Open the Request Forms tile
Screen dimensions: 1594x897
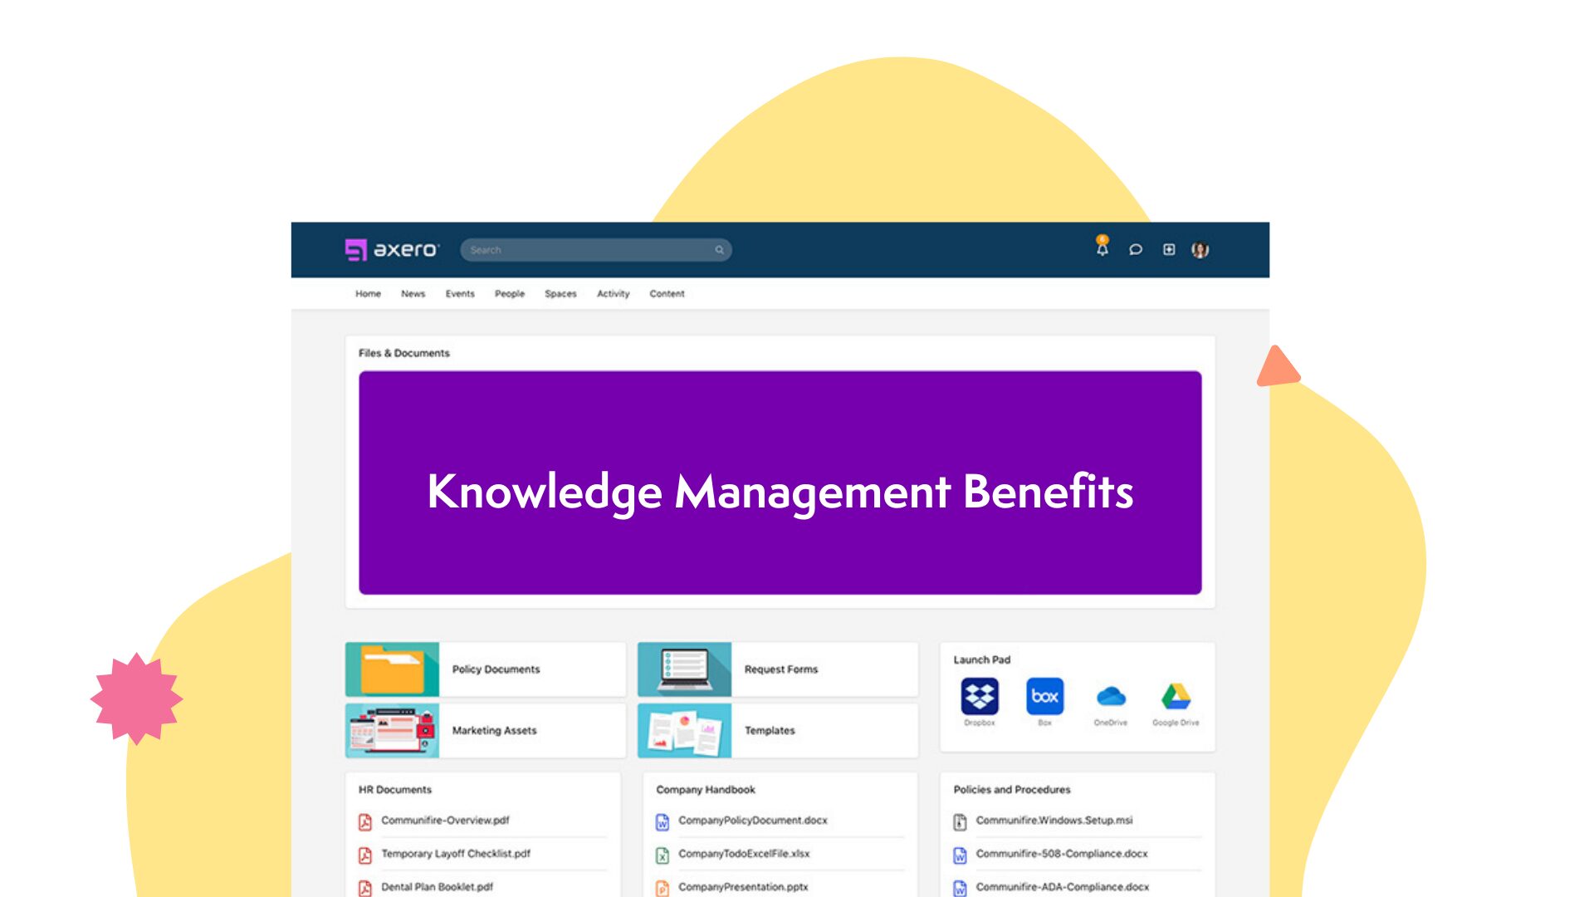(778, 669)
